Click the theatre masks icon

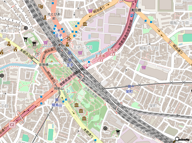41,6
